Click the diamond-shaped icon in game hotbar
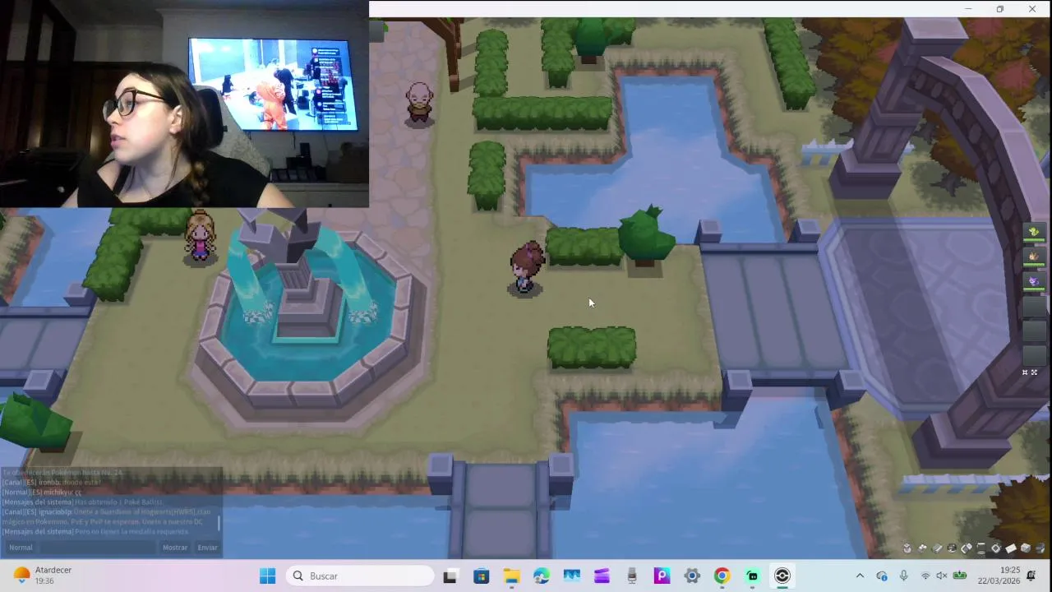The height and width of the screenshot is (592, 1052). (x=996, y=548)
